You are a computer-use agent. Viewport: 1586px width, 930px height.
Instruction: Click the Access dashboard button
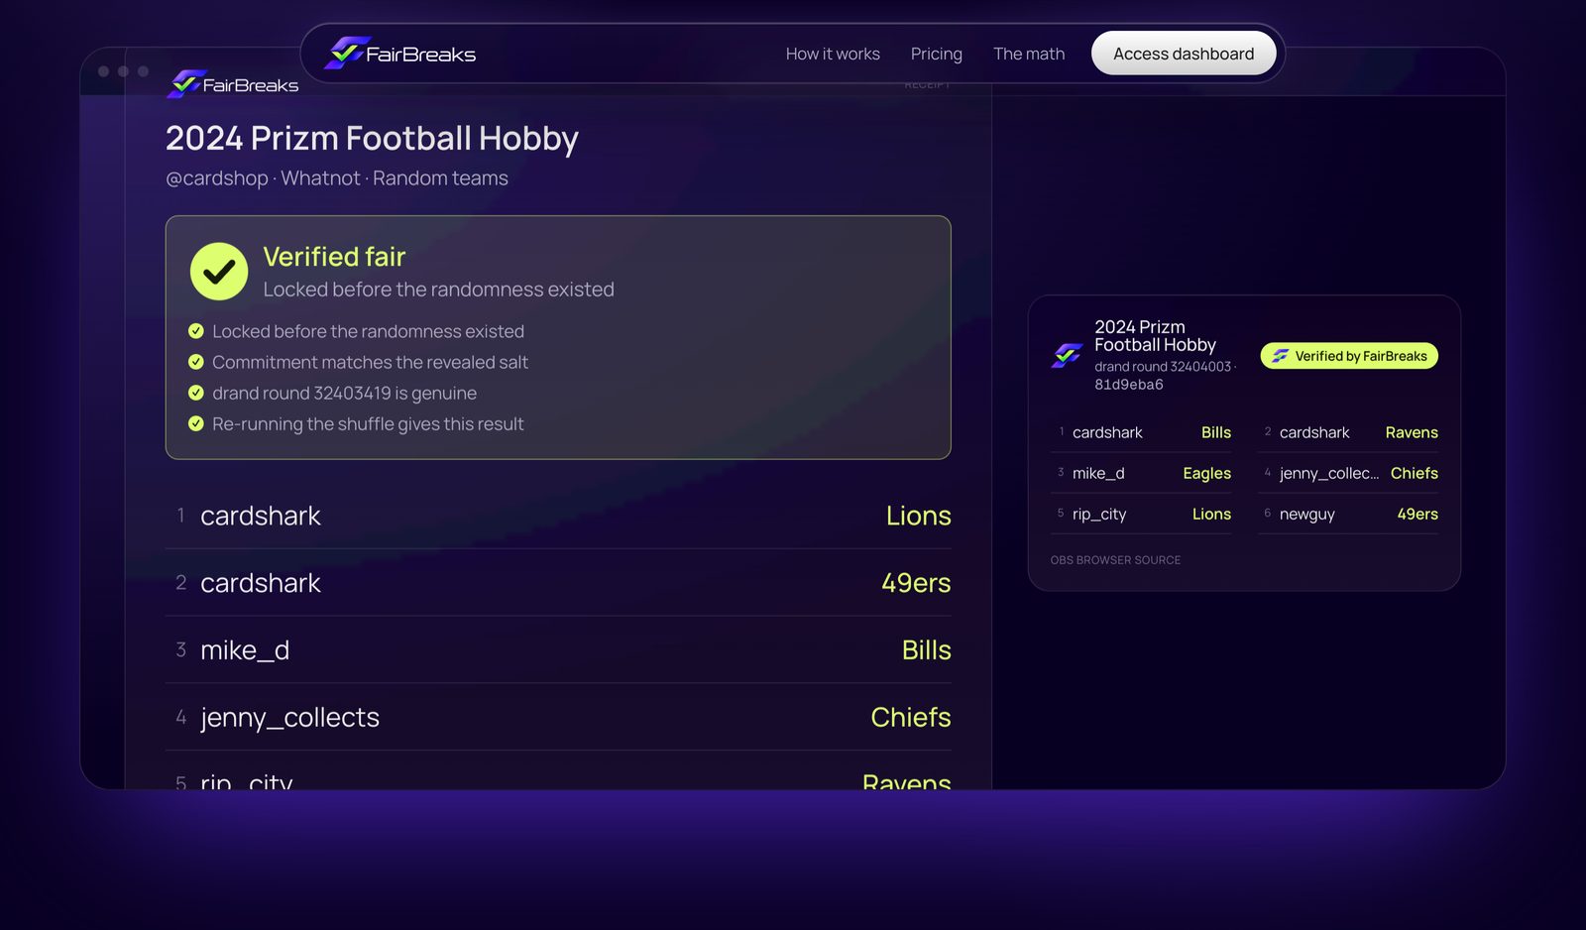click(x=1184, y=54)
